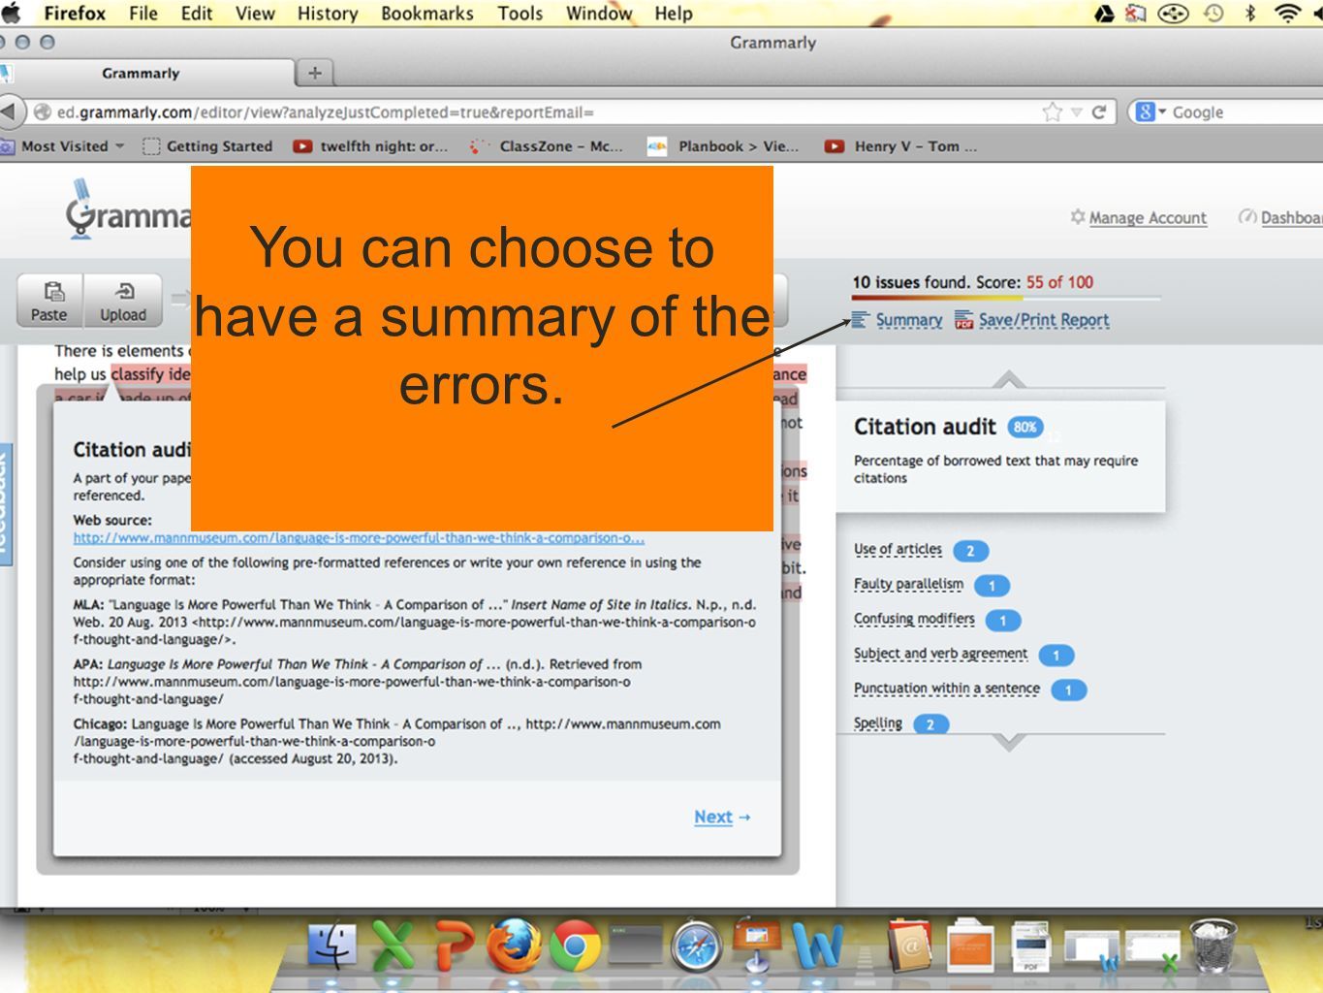
Task: Click the score progress bar
Action: (1006, 298)
